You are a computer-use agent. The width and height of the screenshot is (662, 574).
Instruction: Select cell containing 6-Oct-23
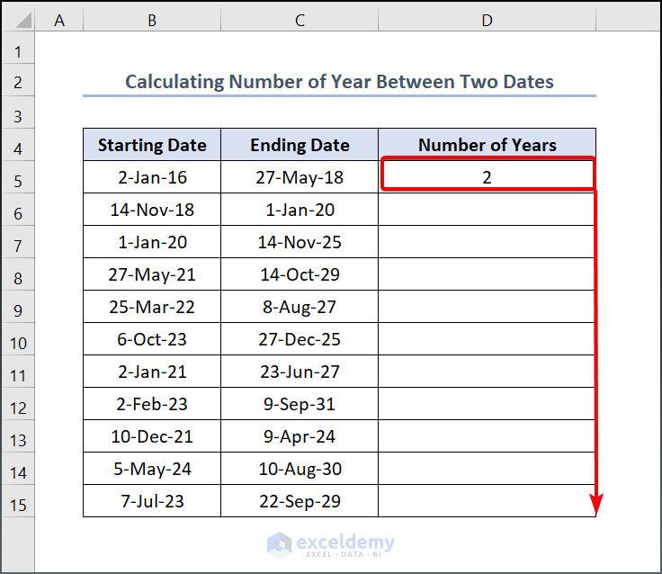point(152,339)
